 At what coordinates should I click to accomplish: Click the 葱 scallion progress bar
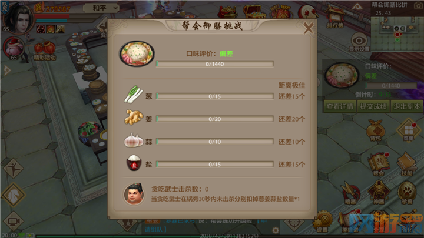[x=215, y=96]
